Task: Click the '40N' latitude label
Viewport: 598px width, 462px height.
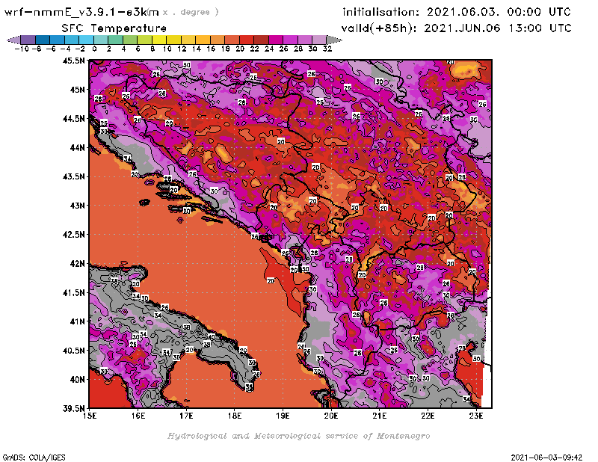Action: pos(78,380)
